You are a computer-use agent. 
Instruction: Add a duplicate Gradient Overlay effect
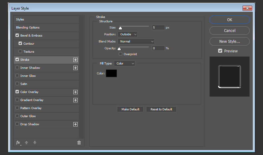(x=75, y=100)
